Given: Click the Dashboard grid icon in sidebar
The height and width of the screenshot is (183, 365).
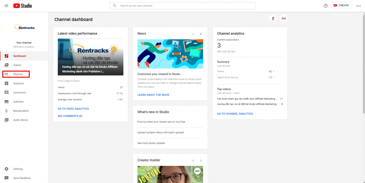Looking at the screenshot, I should tap(6, 56).
